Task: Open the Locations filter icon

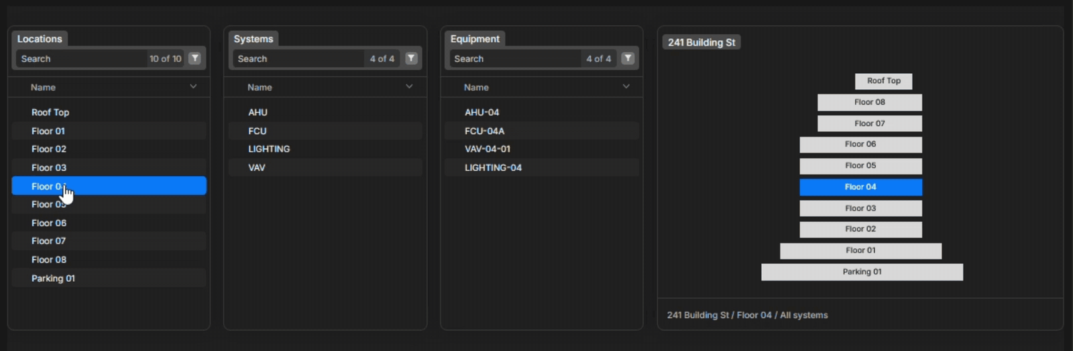Action: (x=194, y=58)
